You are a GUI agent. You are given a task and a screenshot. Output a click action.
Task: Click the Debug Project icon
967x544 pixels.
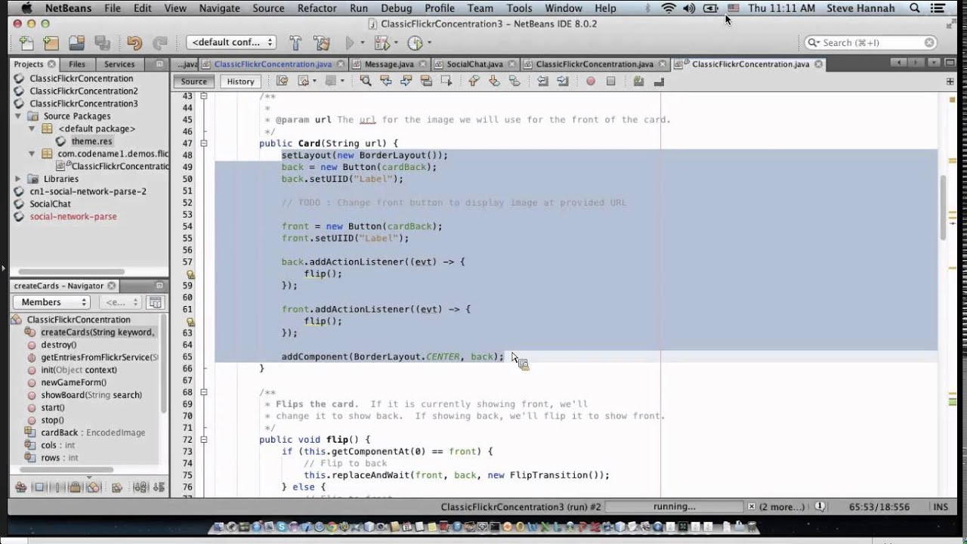pyautogui.click(x=382, y=43)
